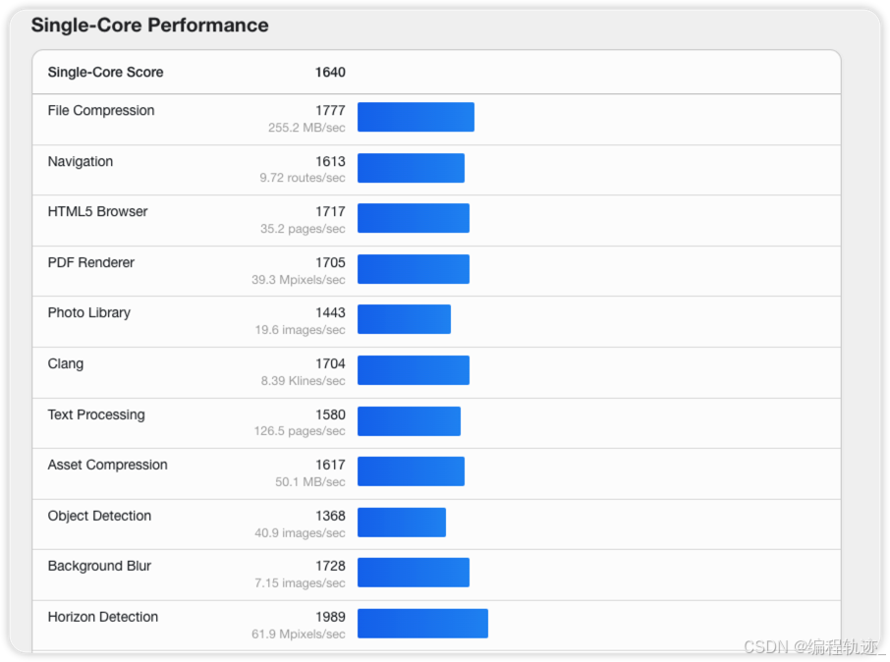Click the Clang score bar
The width and height of the screenshot is (890, 662).
click(x=413, y=370)
